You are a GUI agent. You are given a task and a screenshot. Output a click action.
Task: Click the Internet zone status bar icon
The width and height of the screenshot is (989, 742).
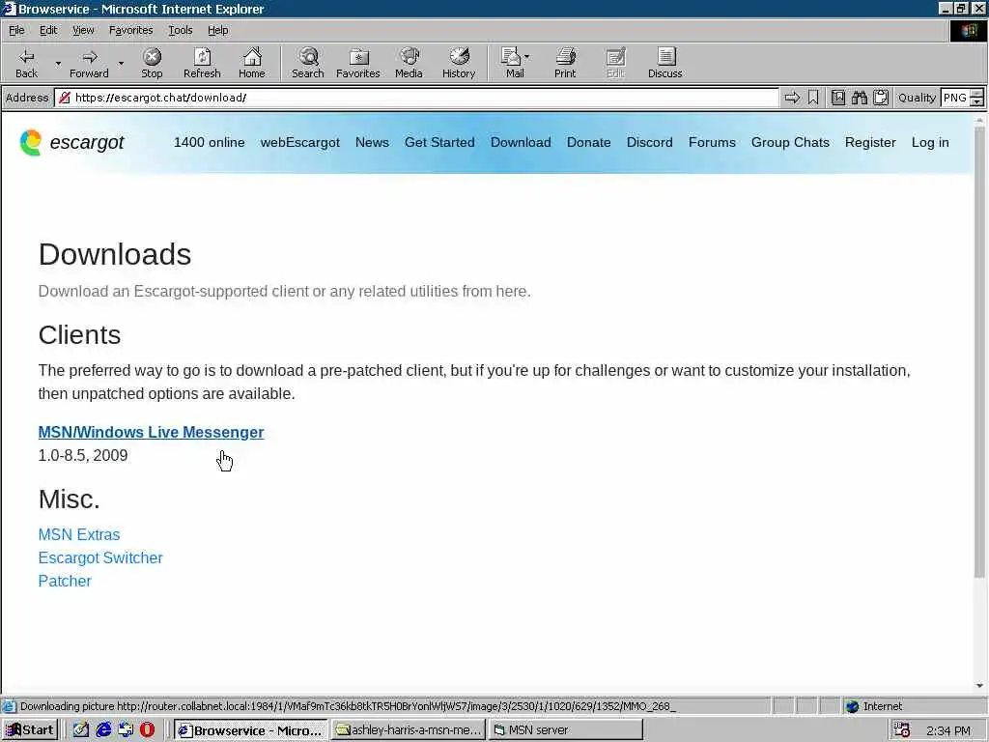(853, 706)
